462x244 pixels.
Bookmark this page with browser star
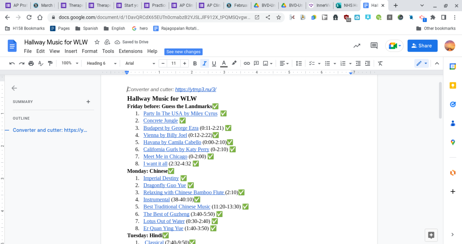pyautogui.click(x=279, y=17)
